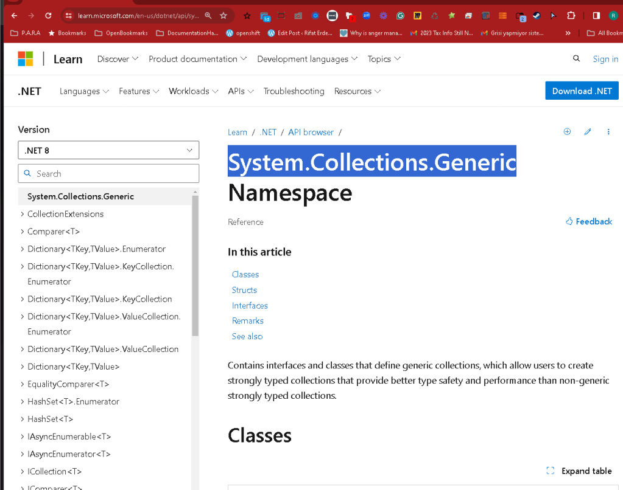
Task: Click the Microsoft logo
Action: (x=26, y=59)
